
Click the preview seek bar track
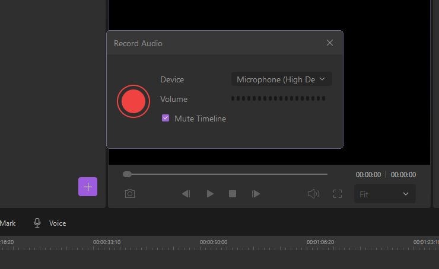225,174
